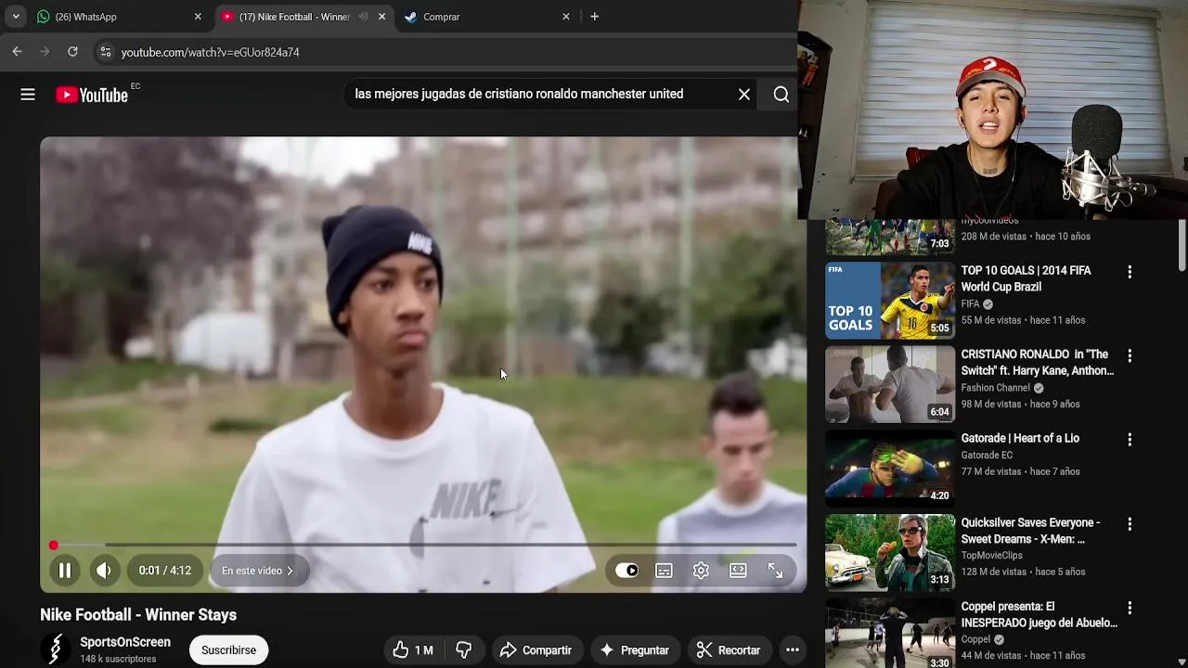Seek on the video progress bar
The image size is (1188, 668).
pos(423,545)
